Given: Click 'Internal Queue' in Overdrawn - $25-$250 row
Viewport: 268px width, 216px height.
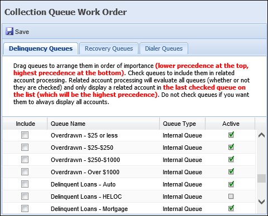Looking at the screenshot, I should point(183,148).
